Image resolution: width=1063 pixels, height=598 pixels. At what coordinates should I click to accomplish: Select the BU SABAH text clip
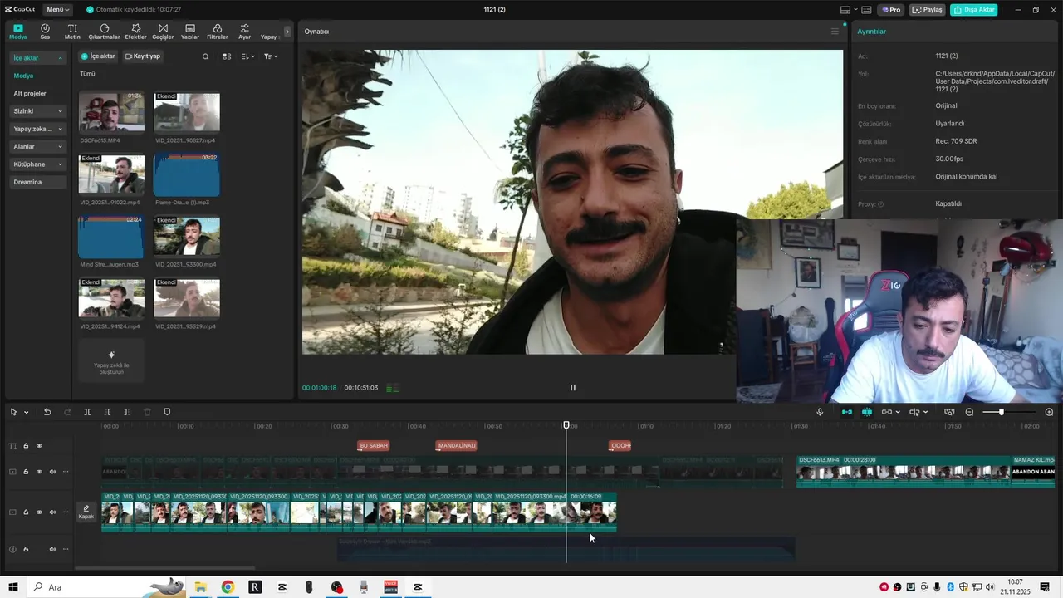pyautogui.click(x=373, y=445)
